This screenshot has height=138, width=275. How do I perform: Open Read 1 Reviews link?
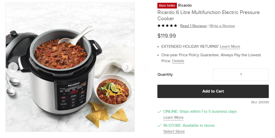193,26
